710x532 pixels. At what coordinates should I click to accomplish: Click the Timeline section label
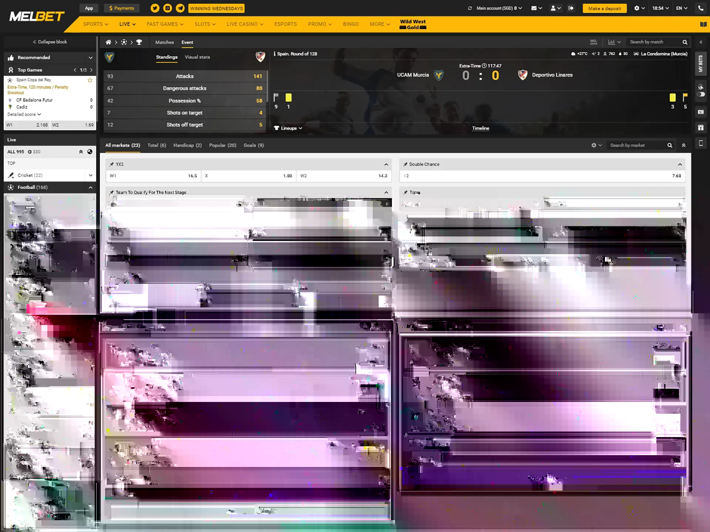click(480, 128)
